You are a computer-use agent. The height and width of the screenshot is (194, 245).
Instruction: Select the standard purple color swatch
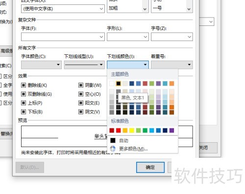171,130
